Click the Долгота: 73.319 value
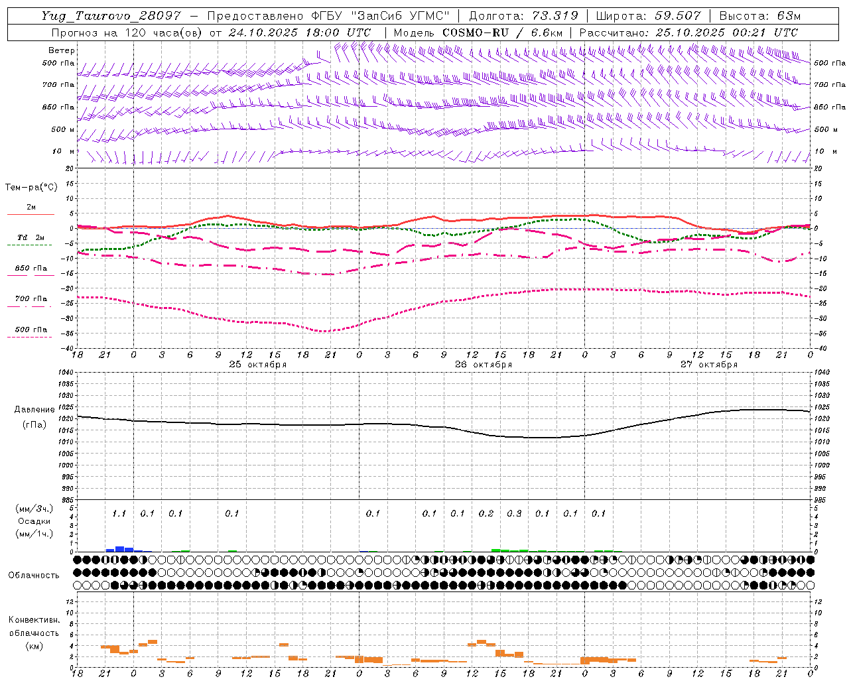849x679 pixels. tap(523, 16)
